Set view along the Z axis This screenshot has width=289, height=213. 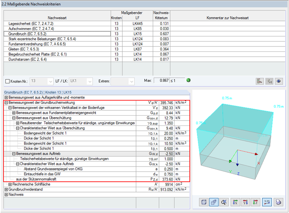pos(256,202)
